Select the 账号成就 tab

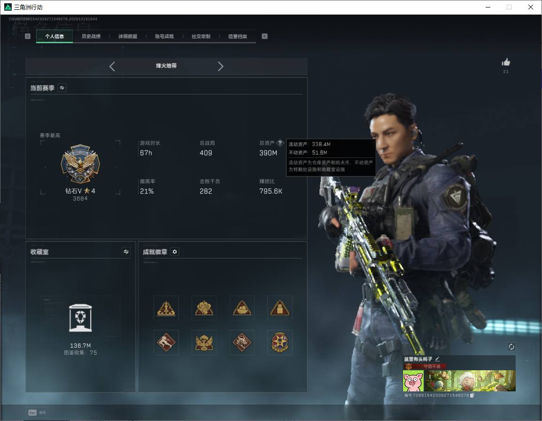(164, 36)
